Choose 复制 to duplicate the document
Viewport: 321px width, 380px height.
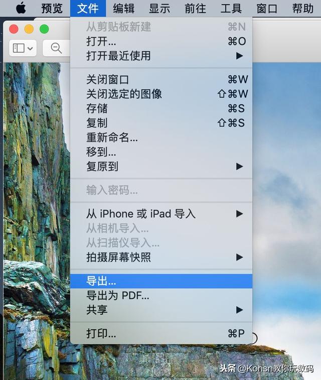[161, 123]
